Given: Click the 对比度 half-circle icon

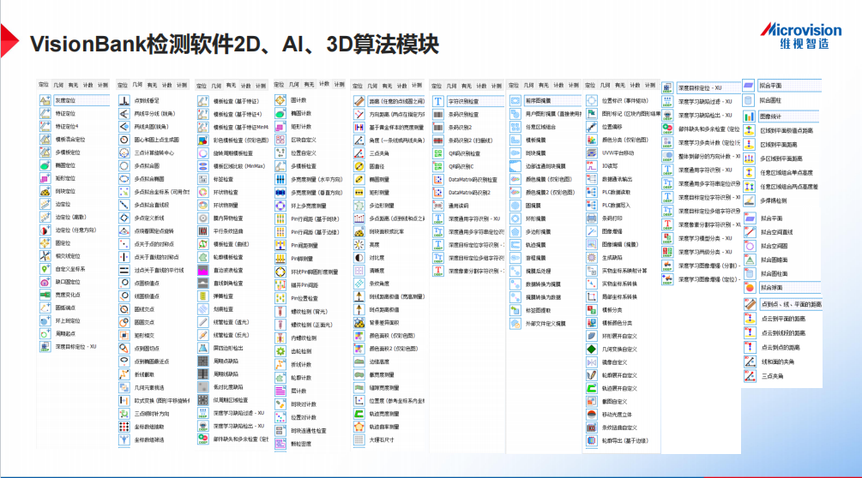Looking at the screenshot, I should point(359,257).
